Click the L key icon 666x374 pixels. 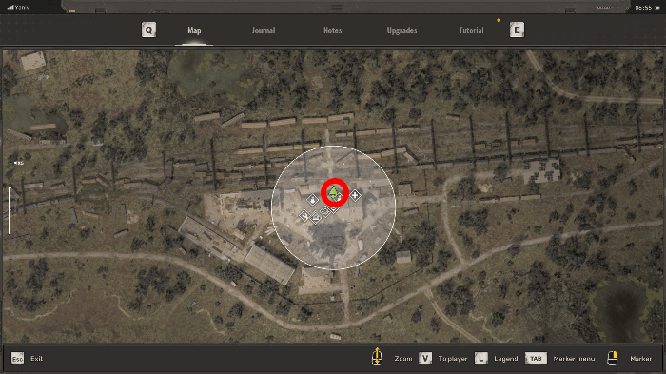[481, 358]
